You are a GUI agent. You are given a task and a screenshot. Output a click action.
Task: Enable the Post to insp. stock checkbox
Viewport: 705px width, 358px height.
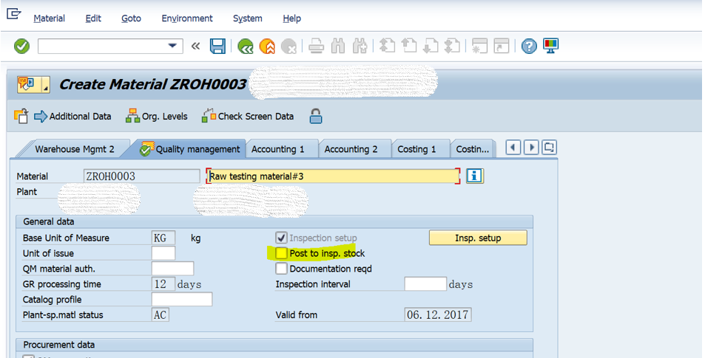point(281,253)
